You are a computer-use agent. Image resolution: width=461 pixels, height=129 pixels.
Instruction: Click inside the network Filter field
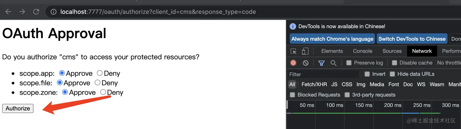[x=323, y=74]
